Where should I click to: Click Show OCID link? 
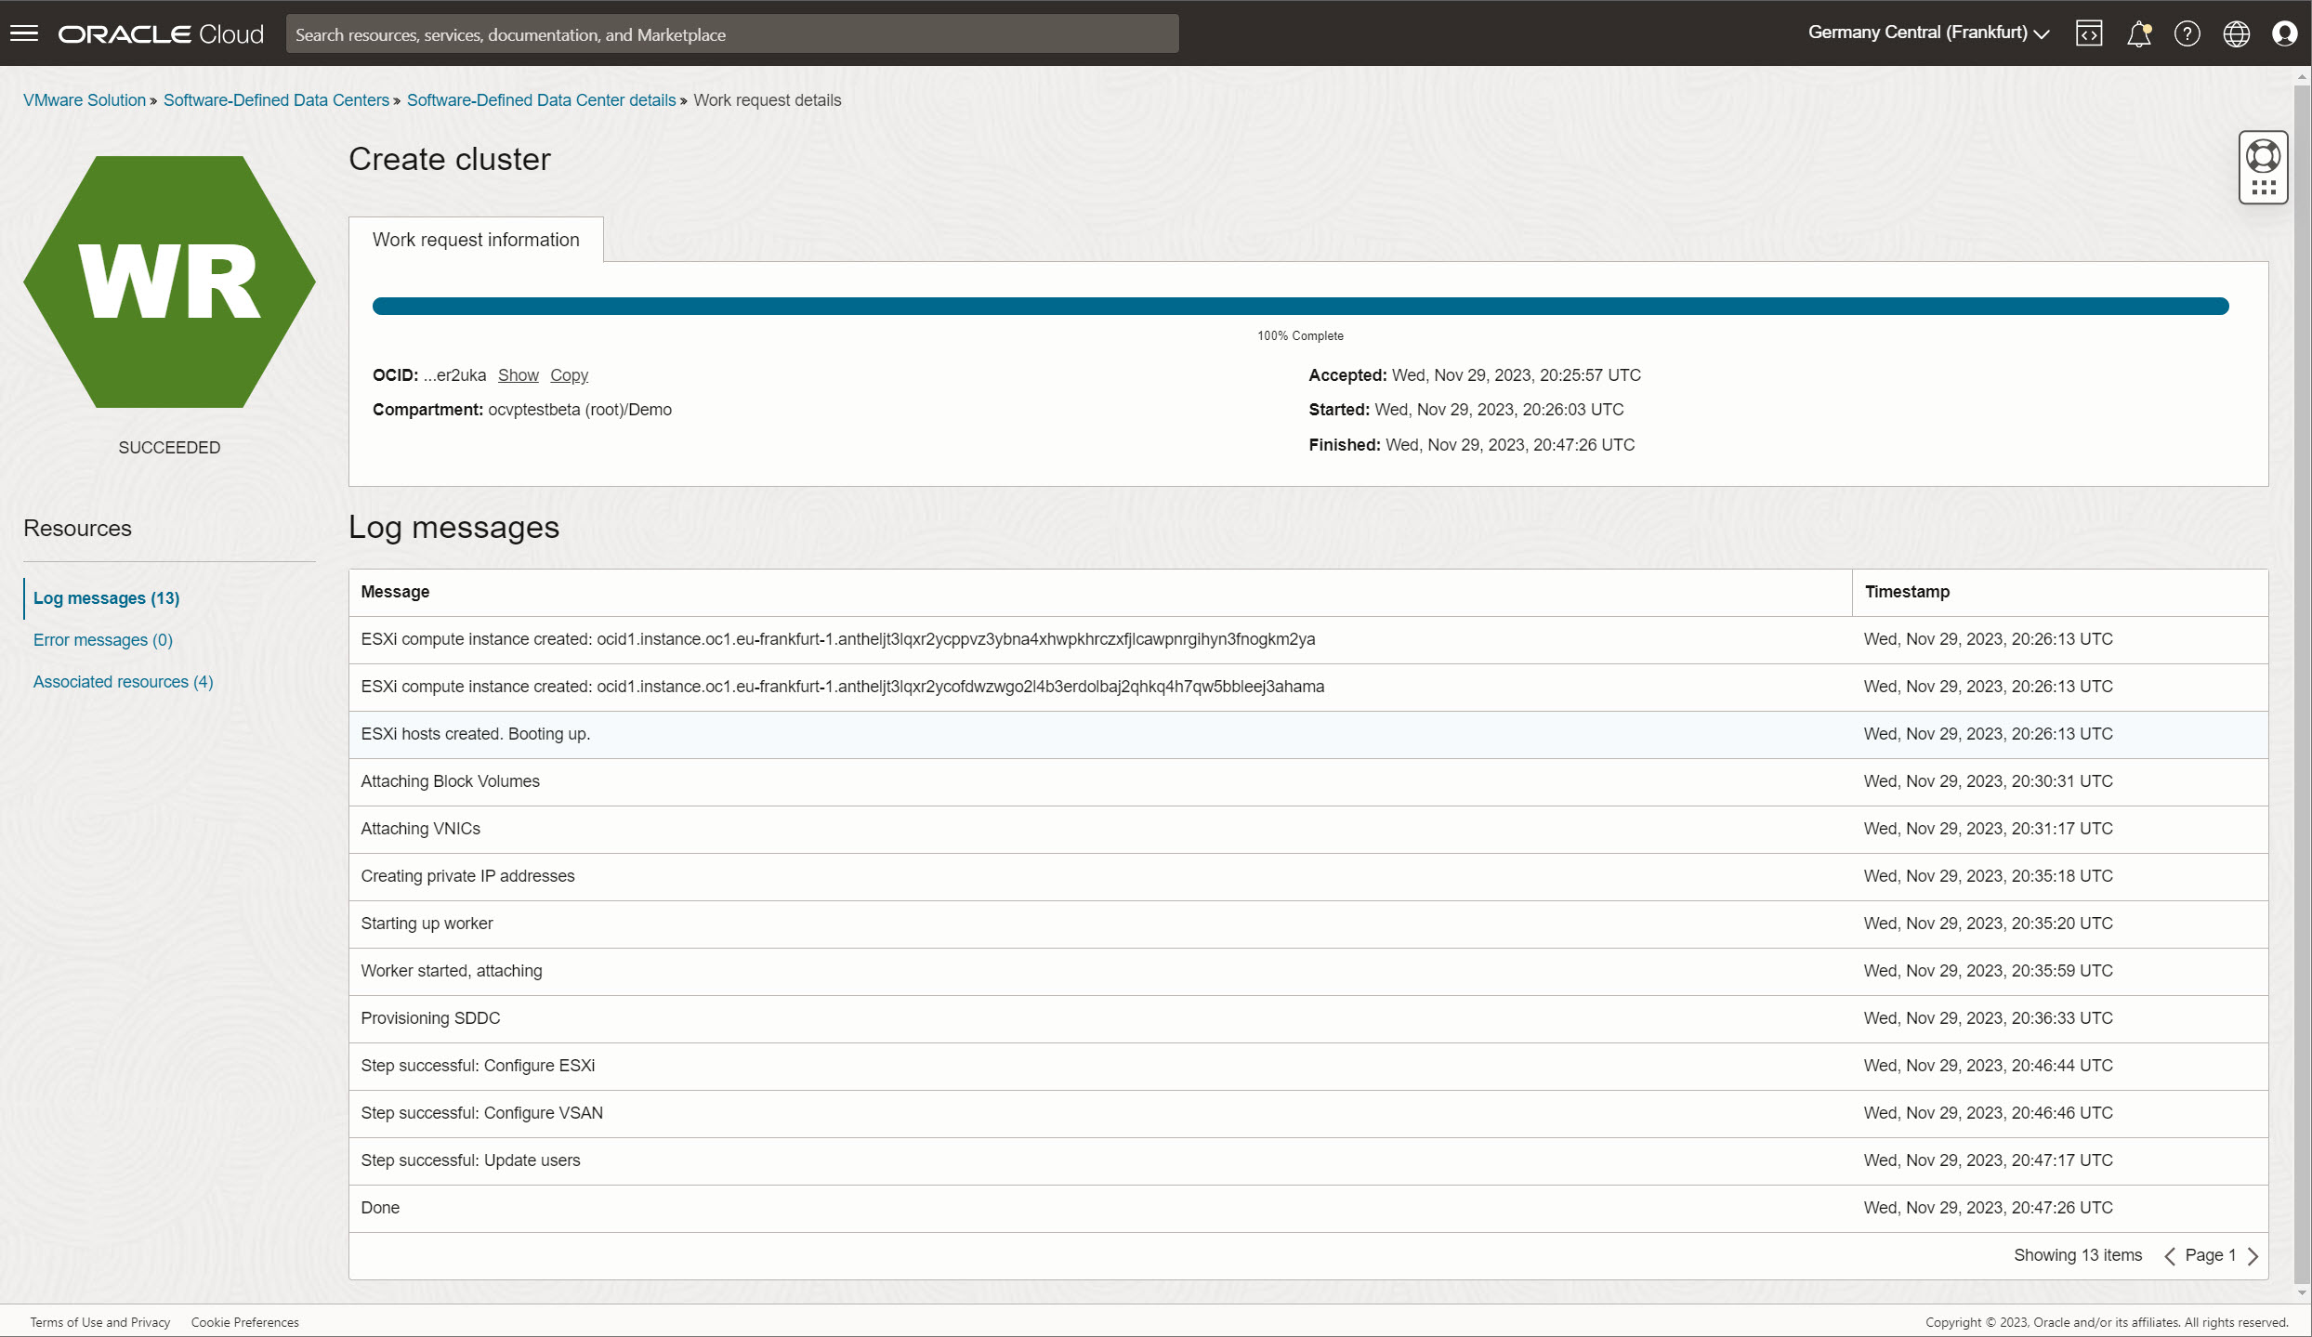[x=518, y=374]
